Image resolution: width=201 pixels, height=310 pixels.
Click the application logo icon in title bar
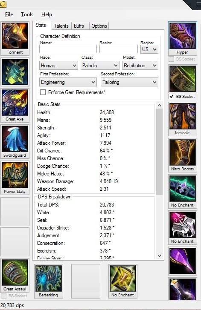pos(3,4)
